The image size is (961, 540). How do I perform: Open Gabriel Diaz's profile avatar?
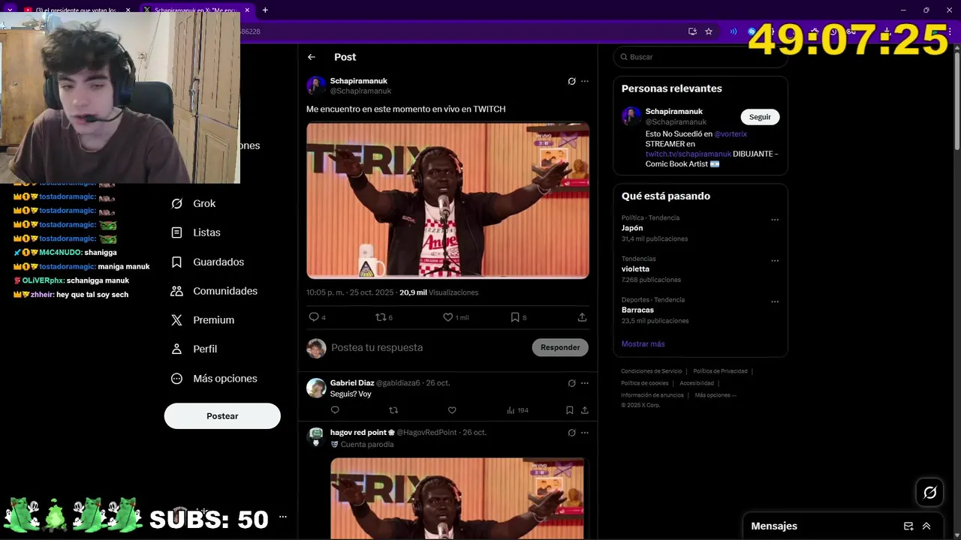tap(316, 388)
